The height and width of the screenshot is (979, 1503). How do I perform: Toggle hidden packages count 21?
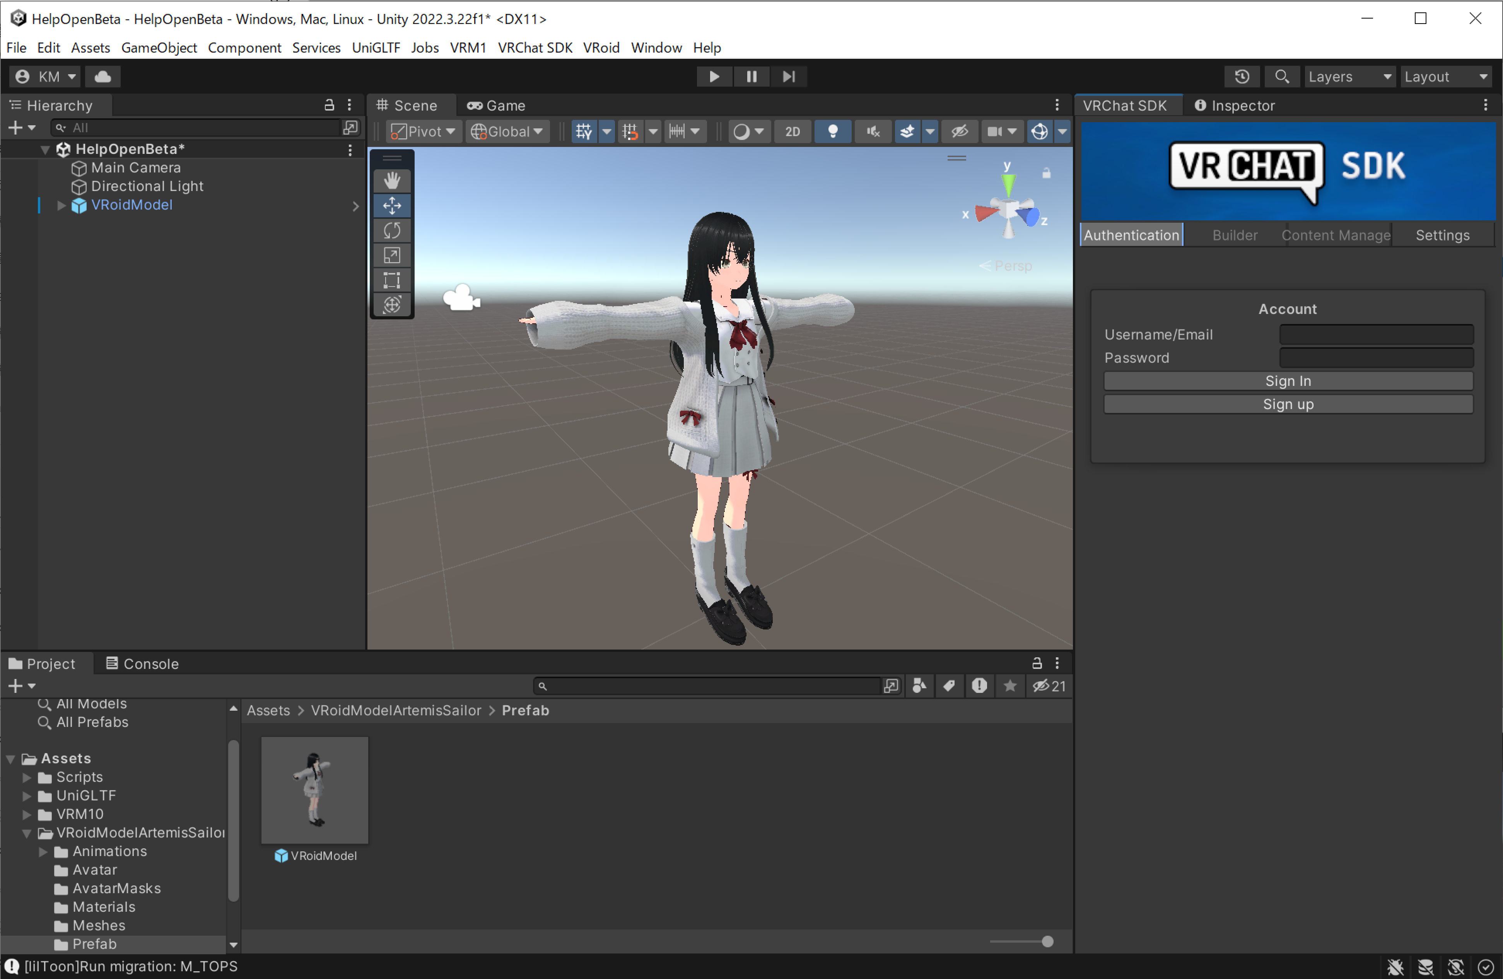tap(1049, 686)
